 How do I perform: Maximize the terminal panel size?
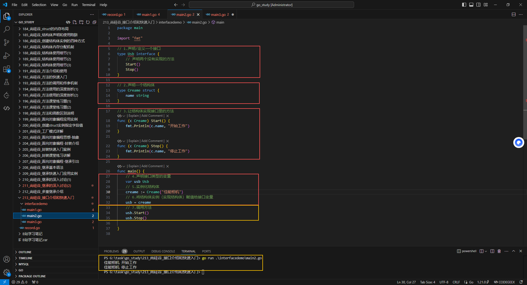pos(514,251)
